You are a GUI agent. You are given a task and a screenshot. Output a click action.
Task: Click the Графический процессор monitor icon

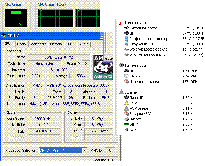pyautogui.click(x=126, y=38)
